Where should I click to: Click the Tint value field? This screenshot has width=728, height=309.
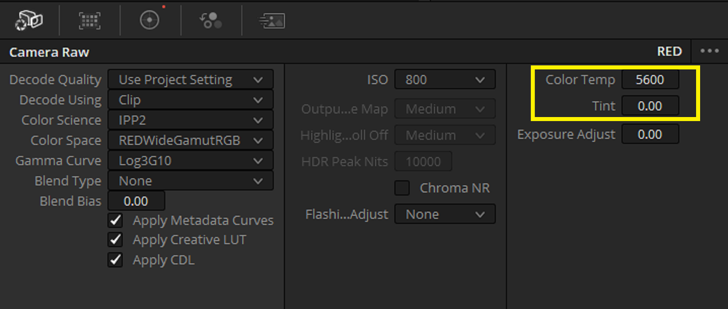click(x=650, y=106)
